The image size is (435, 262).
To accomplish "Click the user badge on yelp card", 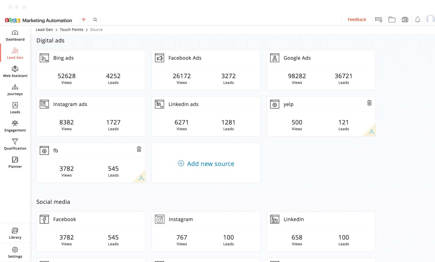I will (x=371, y=132).
